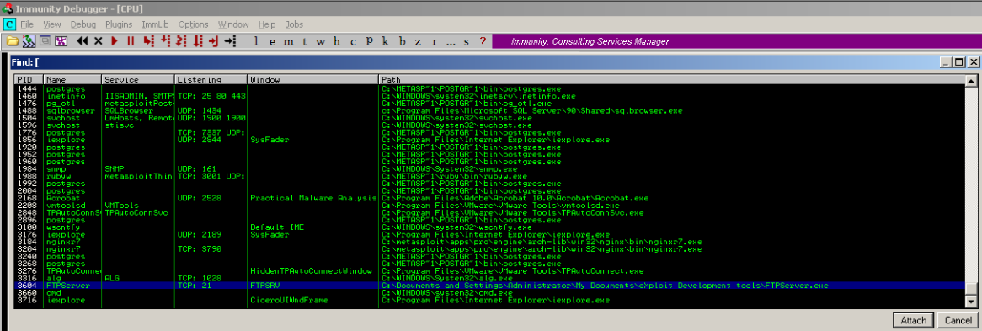The image size is (982, 331).
Task: Select the wscntfy process row
Action: coord(489,227)
